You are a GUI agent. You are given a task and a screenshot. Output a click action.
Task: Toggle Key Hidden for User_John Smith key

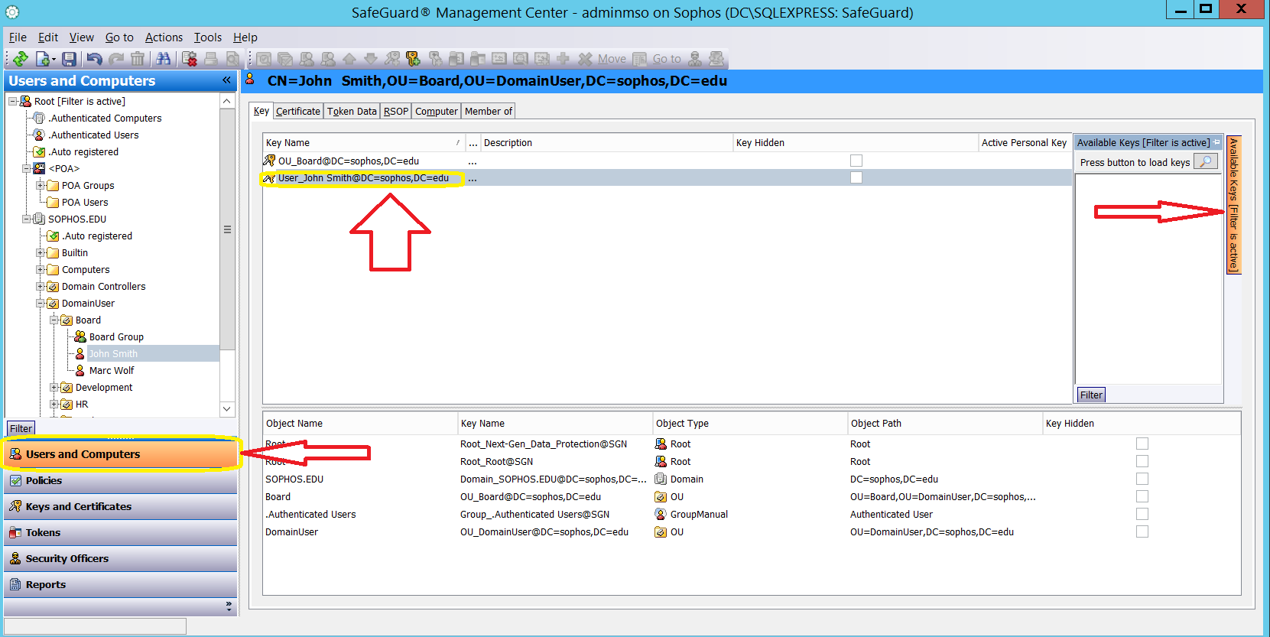pyautogui.click(x=856, y=177)
